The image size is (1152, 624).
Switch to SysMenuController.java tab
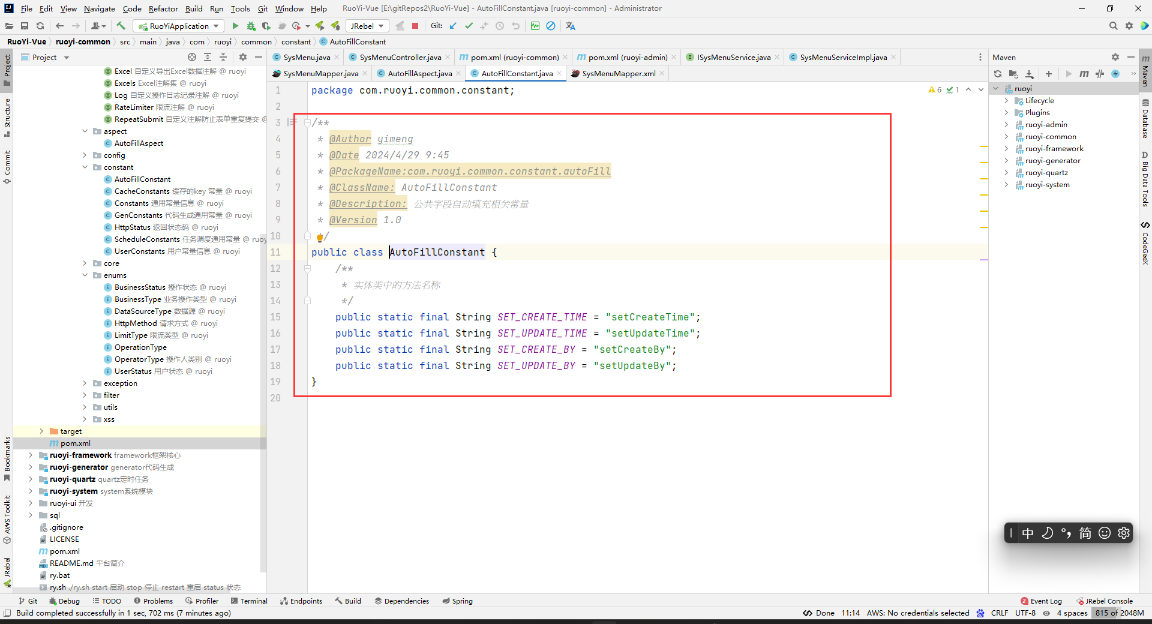click(x=400, y=57)
